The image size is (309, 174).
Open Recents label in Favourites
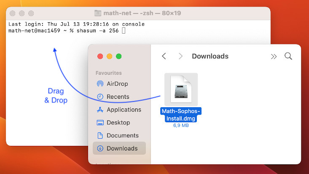118,97
